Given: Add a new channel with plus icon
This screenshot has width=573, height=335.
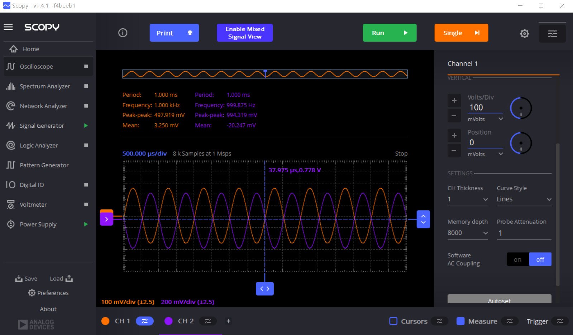Looking at the screenshot, I should pyautogui.click(x=228, y=321).
